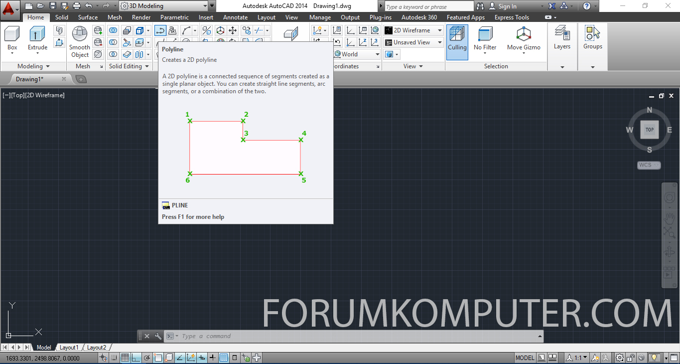This screenshot has height=364, width=680.
Task: Open the World coordinate system dropdown
Action: click(357, 54)
